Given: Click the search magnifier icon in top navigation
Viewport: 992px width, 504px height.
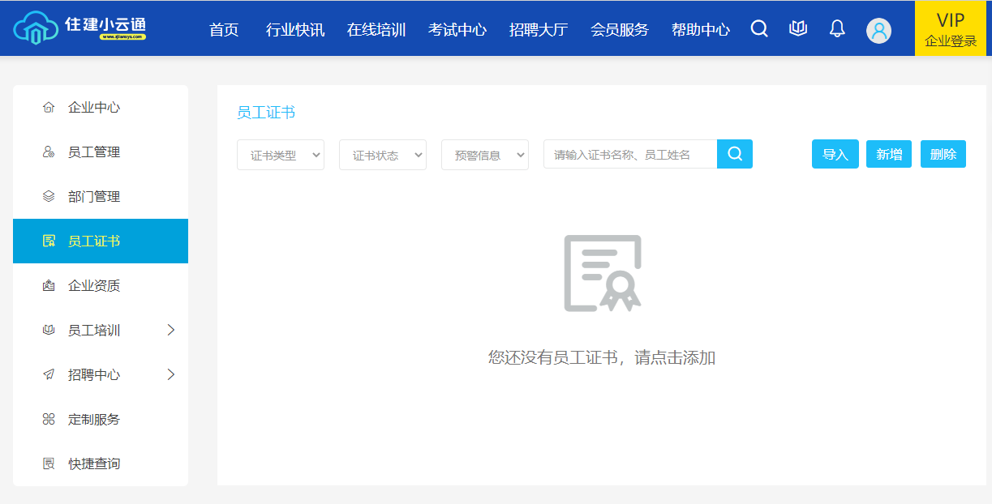Looking at the screenshot, I should point(759,29).
